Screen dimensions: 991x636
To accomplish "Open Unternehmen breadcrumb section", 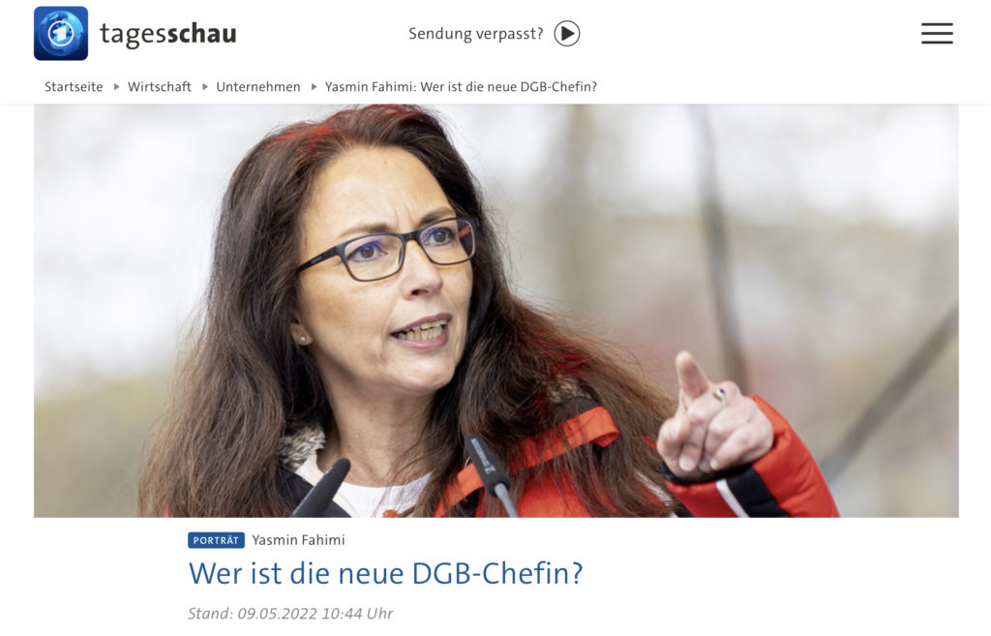I will [x=257, y=86].
